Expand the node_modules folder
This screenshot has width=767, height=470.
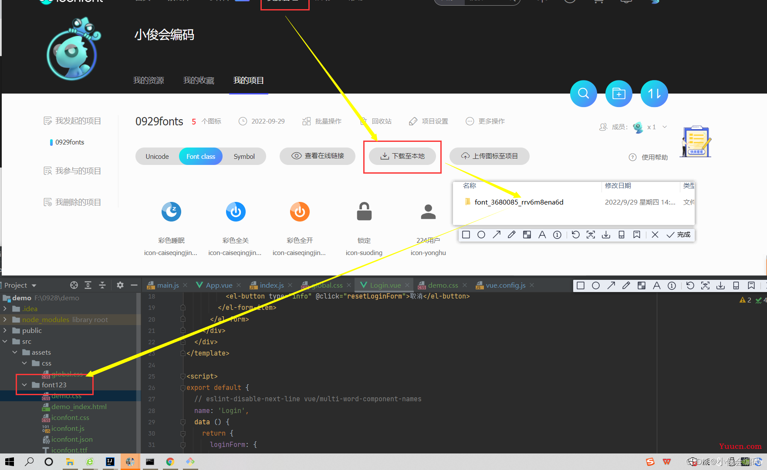(x=5, y=319)
